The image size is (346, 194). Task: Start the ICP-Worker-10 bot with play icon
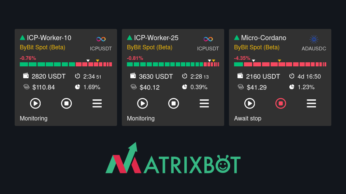click(x=35, y=103)
